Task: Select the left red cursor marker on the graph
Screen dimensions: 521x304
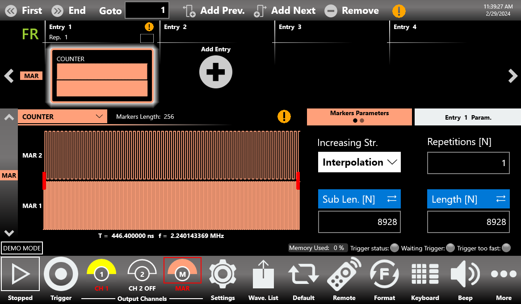Action: [44, 181]
